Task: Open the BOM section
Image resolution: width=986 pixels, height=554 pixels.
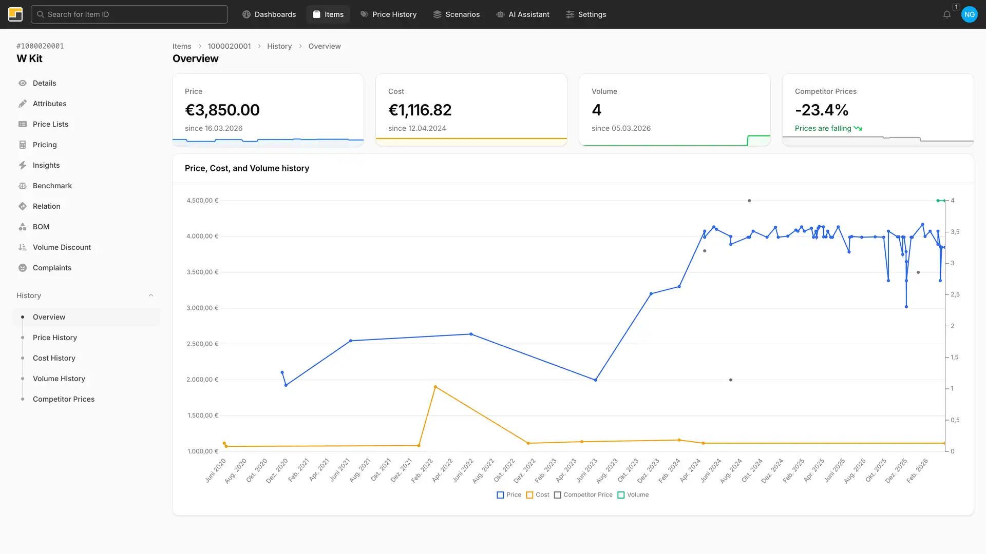Action: click(41, 227)
